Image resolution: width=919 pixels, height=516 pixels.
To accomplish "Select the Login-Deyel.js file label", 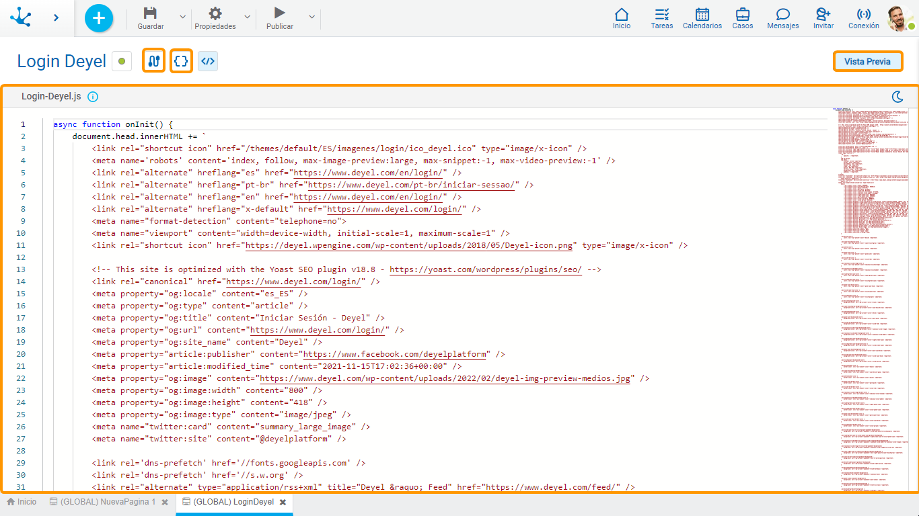I will [x=51, y=96].
